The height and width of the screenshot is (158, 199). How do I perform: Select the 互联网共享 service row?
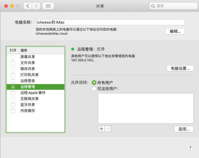point(36,99)
